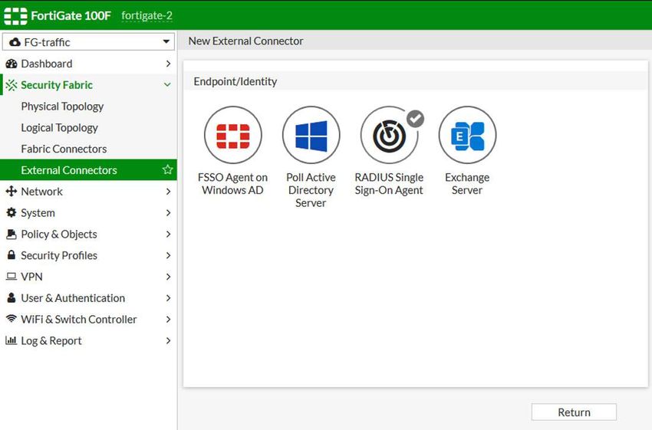The image size is (652, 430).
Task: Open the FG-traffic VDOM dropdown
Action: point(88,42)
